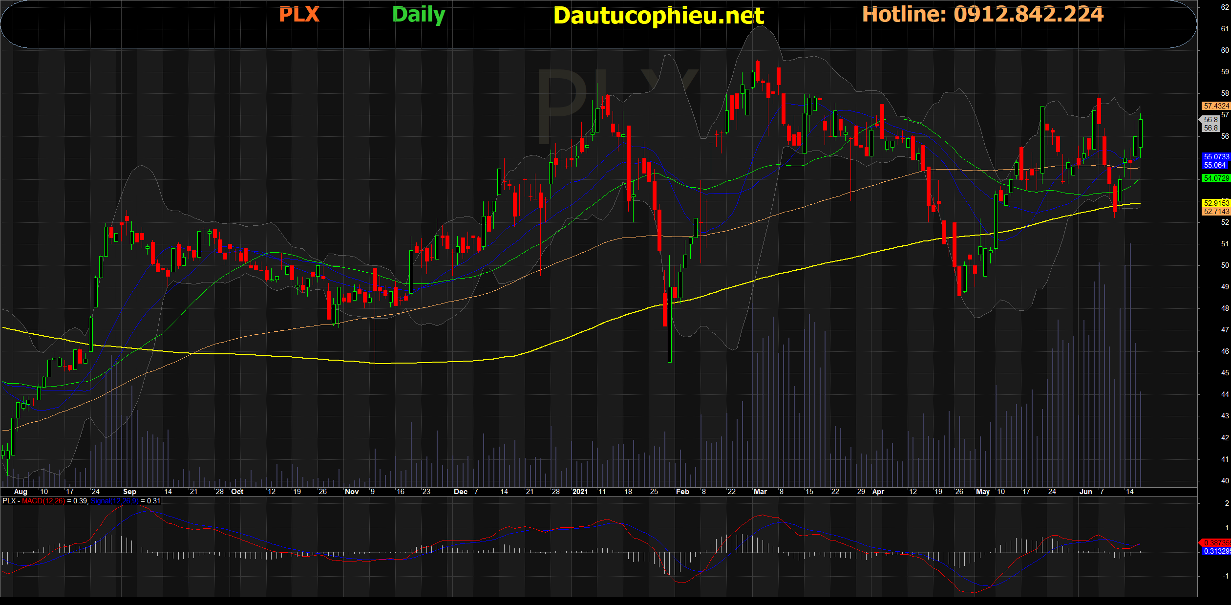1231x605 pixels.
Task: Select the orange 57.4324 price tag
Action: (1215, 106)
